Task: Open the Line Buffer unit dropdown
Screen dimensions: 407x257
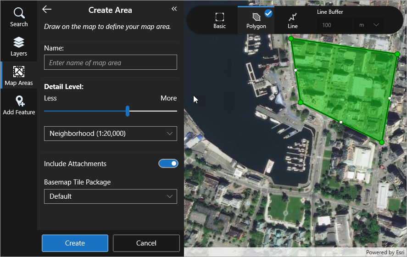Action: click(368, 25)
